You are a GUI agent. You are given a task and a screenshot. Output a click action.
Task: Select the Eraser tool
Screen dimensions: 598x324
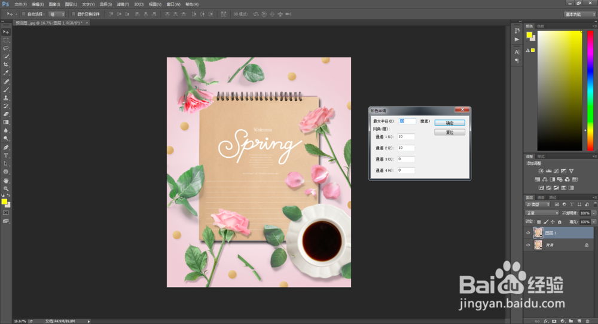pyautogui.click(x=6, y=114)
